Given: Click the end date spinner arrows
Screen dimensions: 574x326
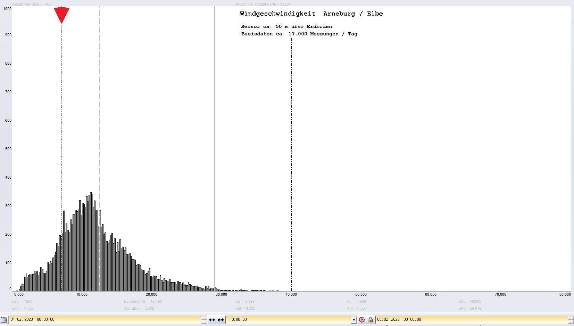Looking at the screenshot, I should 571,320.
